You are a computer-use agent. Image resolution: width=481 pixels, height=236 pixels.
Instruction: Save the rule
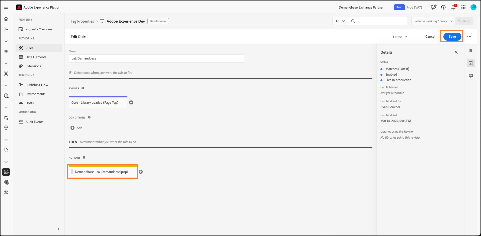point(452,37)
